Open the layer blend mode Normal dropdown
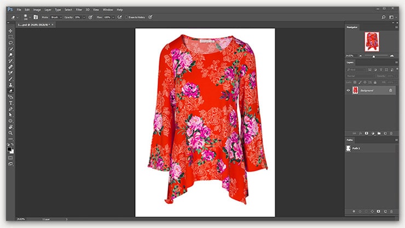Screen dimensions: 405x228 (360, 76)
